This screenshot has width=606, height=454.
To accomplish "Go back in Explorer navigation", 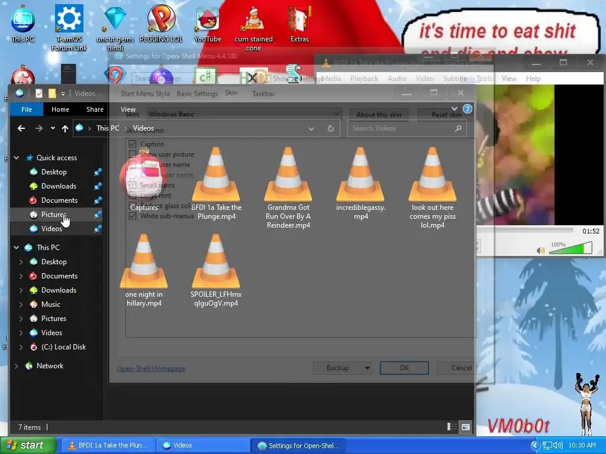I will 21,128.
